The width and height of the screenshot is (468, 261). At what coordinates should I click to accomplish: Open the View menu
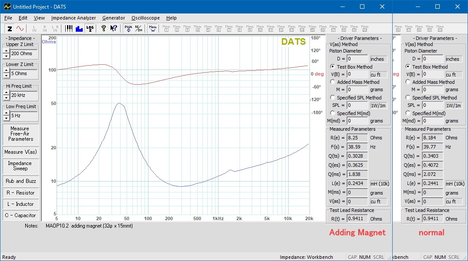(39, 18)
